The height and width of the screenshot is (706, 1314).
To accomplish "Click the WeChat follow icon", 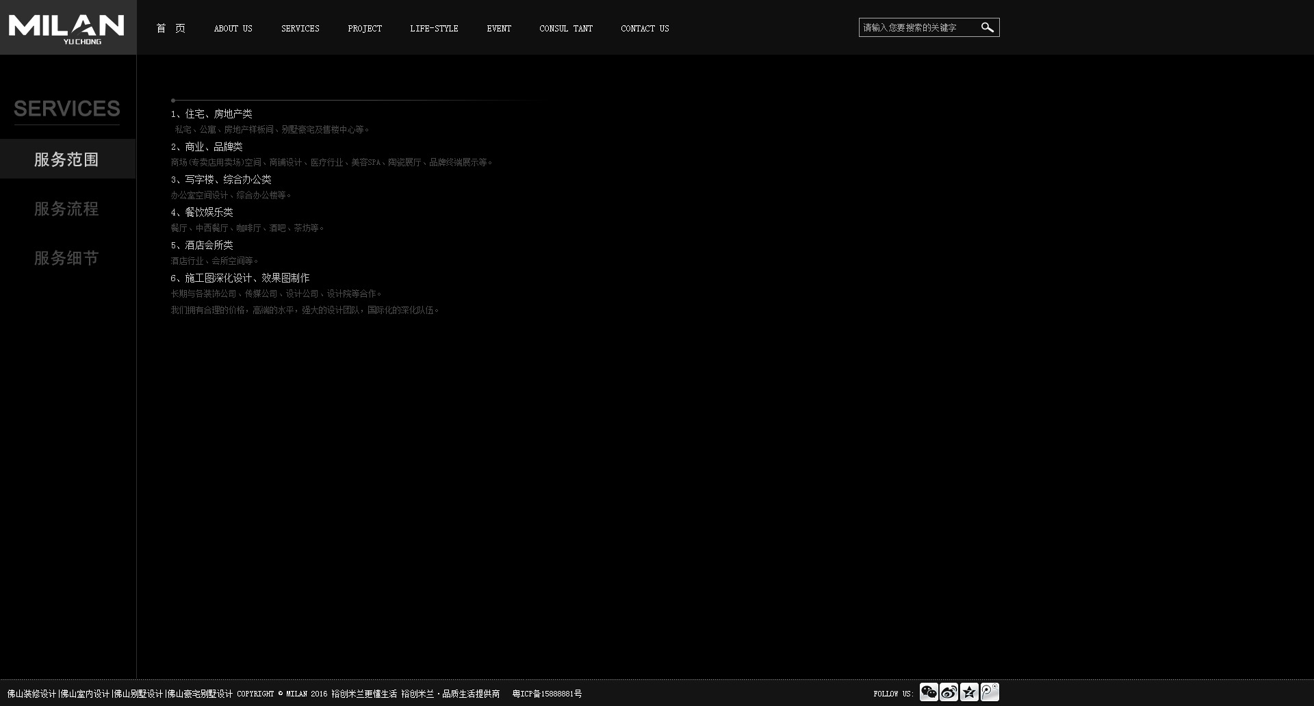I will 929,692.
